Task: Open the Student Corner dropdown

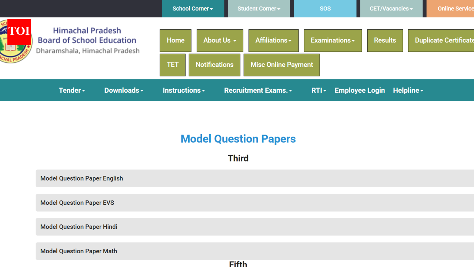Action: 259,9
